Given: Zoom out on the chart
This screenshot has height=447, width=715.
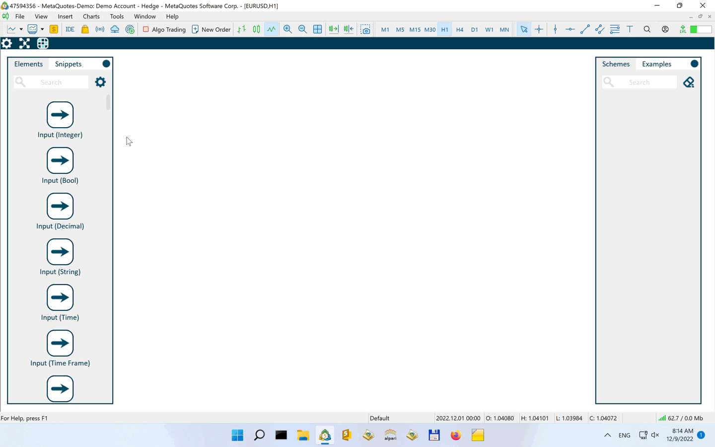Looking at the screenshot, I should pos(302,29).
